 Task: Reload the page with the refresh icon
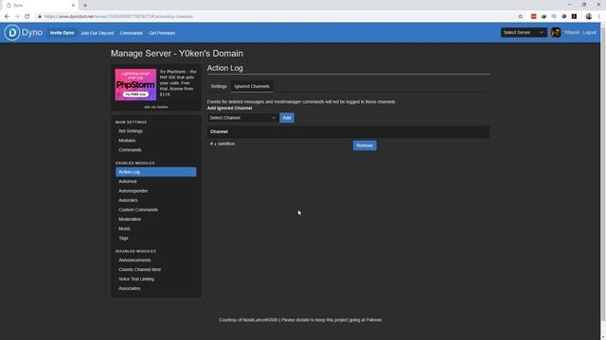pyautogui.click(x=27, y=17)
